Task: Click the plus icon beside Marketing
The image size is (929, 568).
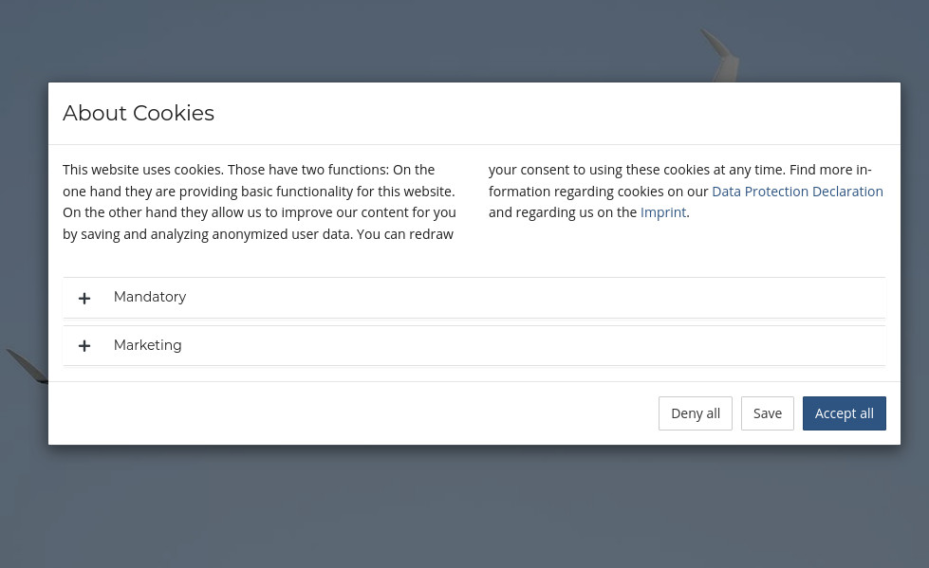Action: point(84,346)
